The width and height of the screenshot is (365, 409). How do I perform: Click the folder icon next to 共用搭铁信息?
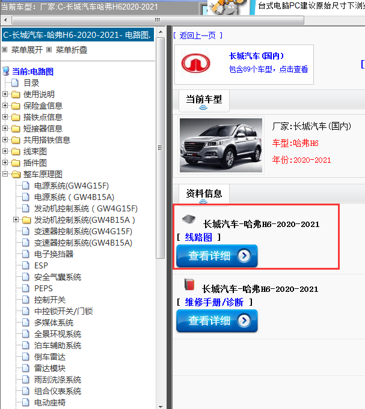(16, 140)
